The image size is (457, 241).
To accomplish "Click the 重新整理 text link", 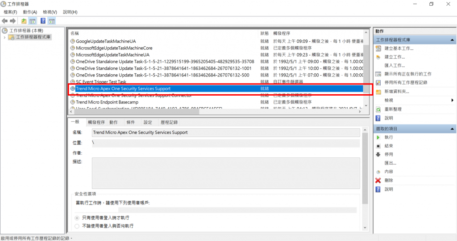I will pyautogui.click(x=393, y=109).
